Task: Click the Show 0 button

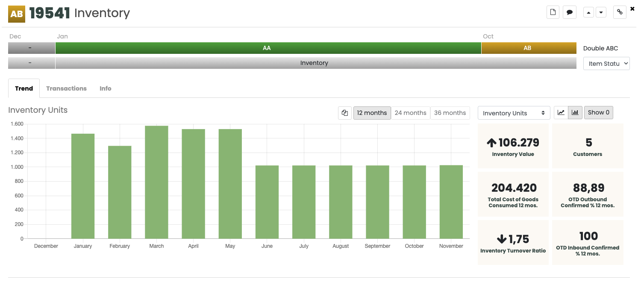Action: click(x=599, y=113)
